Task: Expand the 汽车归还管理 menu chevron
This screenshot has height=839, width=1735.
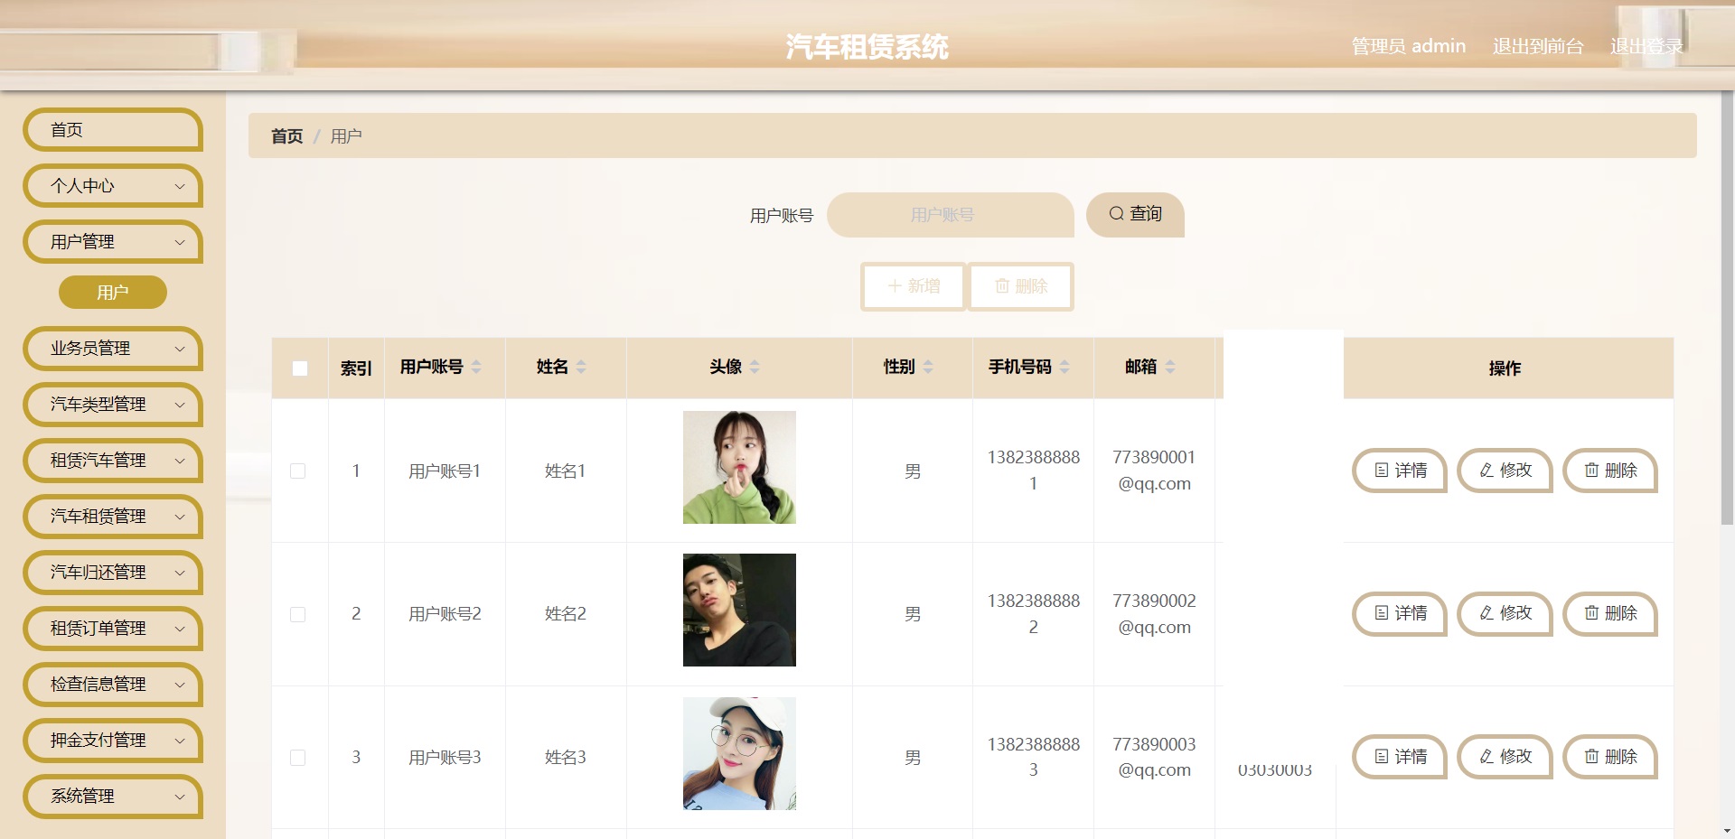Action: pos(180,573)
